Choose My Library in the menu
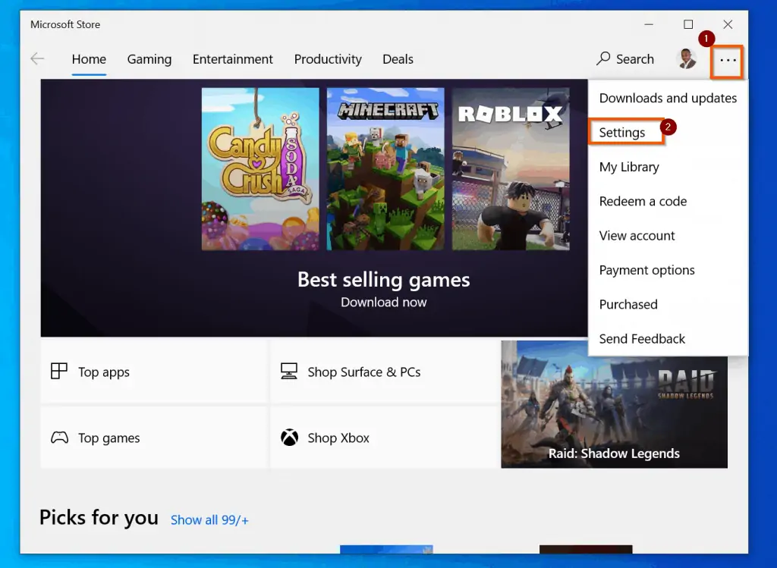 629,167
